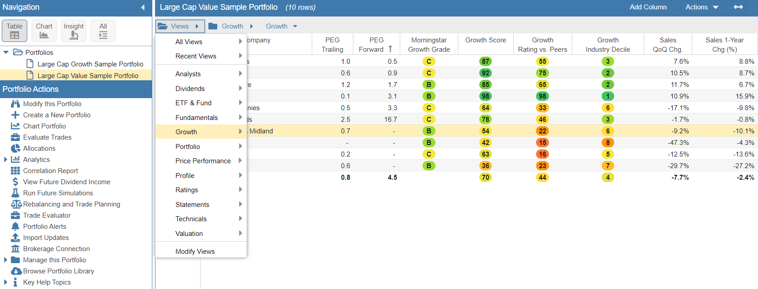Click the Key Help Topics info icon
The height and width of the screenshot is (289, 758).
[x=15, y=282]
